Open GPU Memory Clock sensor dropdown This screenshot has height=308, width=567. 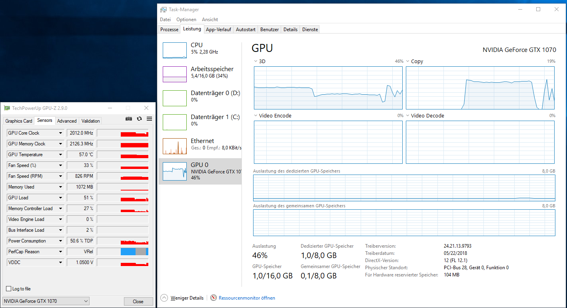(x=60, y=144)
